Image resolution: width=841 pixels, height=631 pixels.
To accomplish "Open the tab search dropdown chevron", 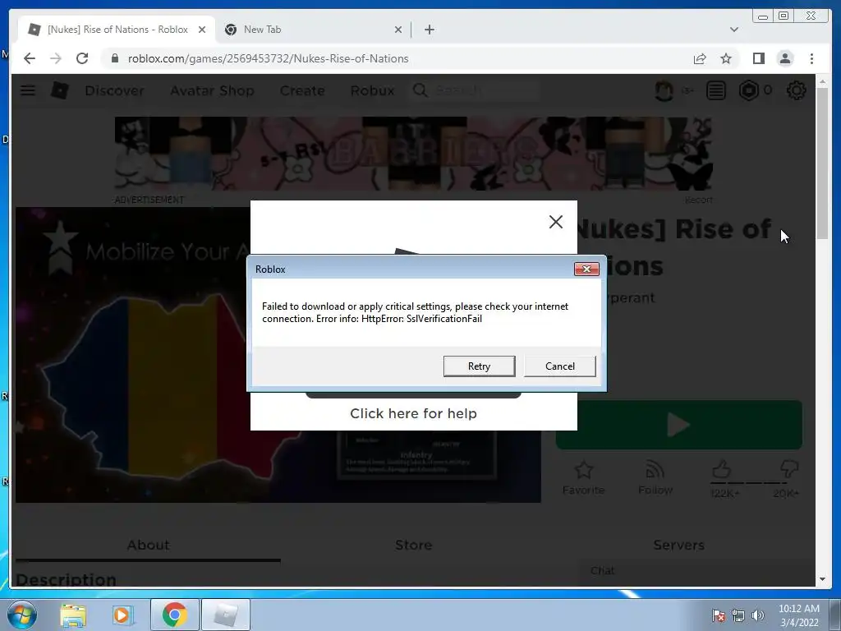I will tap(734, 30).
